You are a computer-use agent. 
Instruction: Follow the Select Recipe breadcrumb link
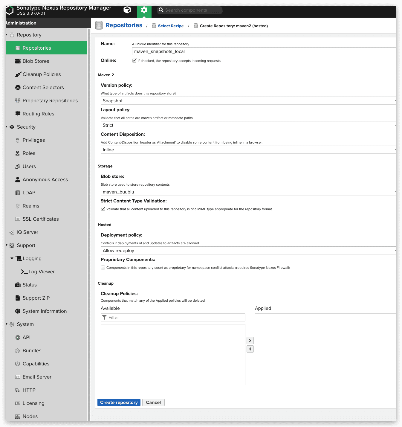171,26
